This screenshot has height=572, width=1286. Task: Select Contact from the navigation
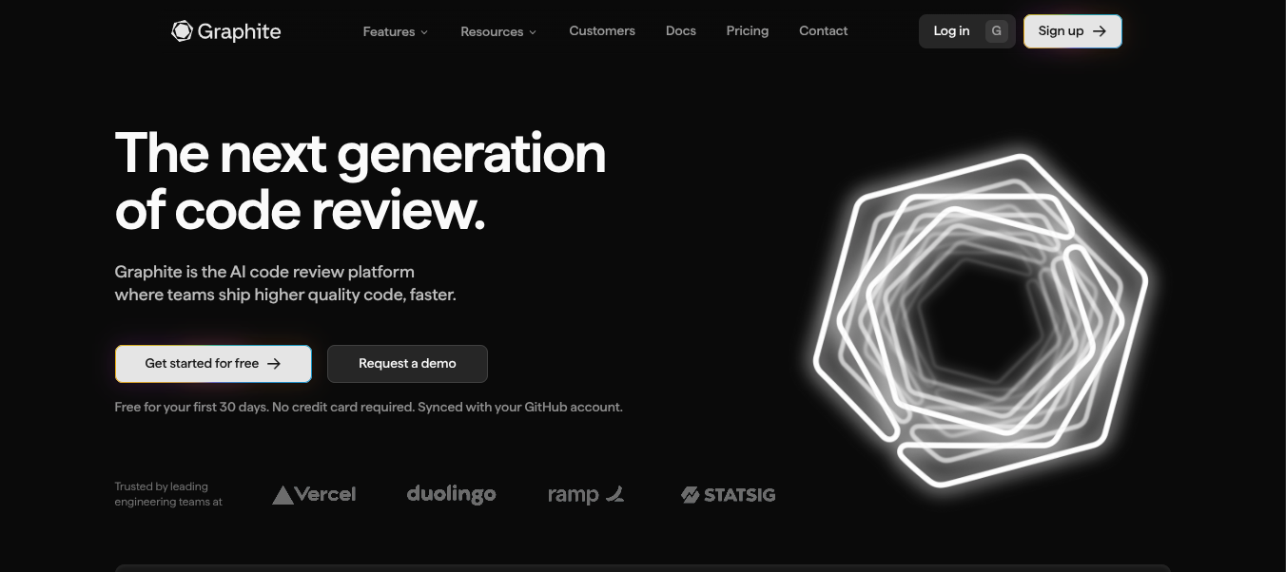[823, 30]
